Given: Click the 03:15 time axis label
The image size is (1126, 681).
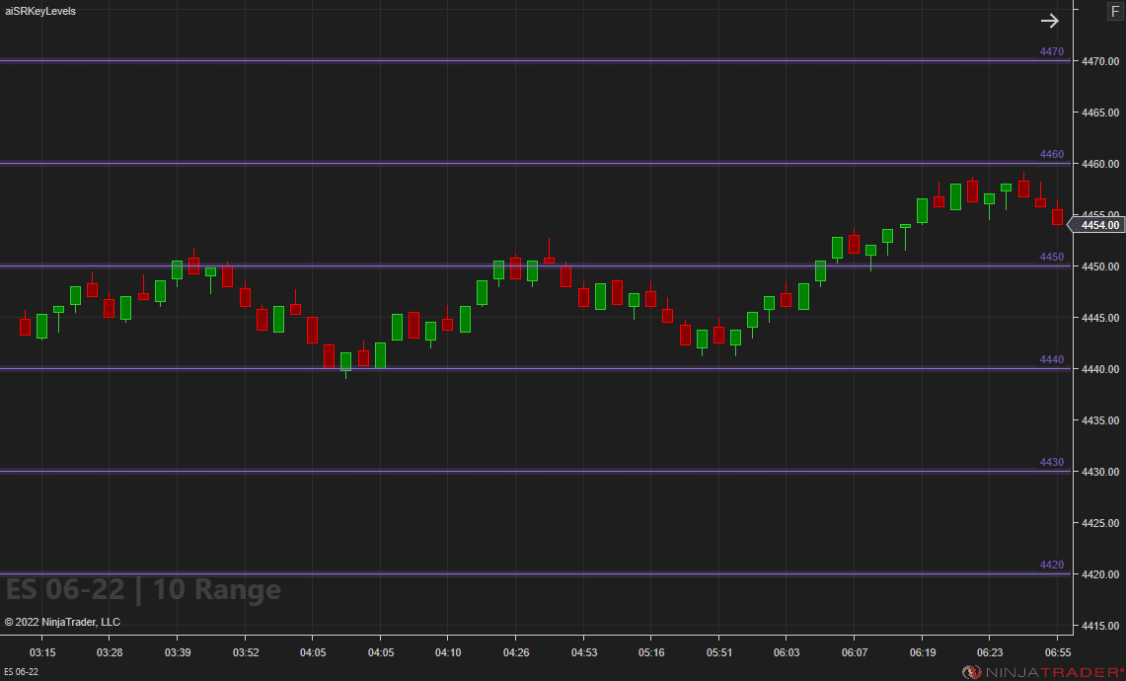Looking at the screenshot, I should pos(42,652).
